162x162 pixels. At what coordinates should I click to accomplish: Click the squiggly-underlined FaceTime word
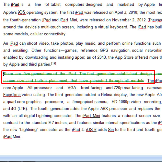(x=12, y=95)
